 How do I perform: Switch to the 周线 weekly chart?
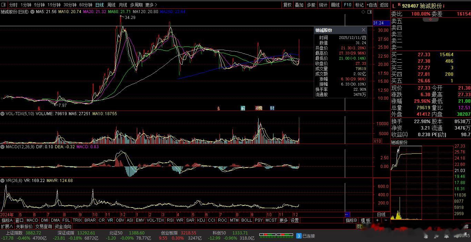(x=111, y=5)
